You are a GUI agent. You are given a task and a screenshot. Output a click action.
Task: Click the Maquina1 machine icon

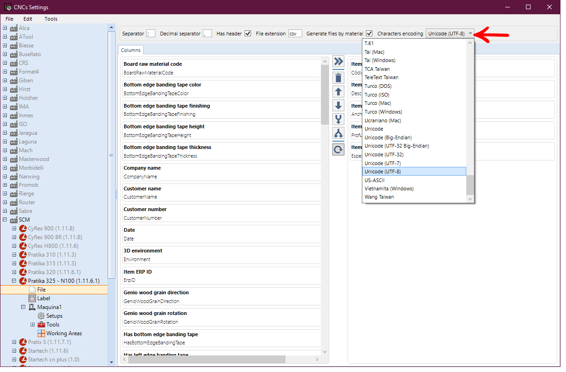tap(32, 307)
